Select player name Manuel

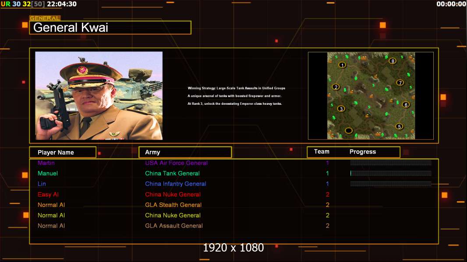pos(48,173)
